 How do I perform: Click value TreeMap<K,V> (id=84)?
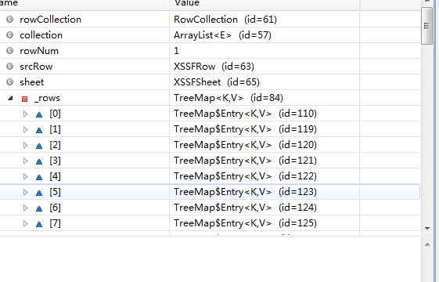click(x=228, y=98)
